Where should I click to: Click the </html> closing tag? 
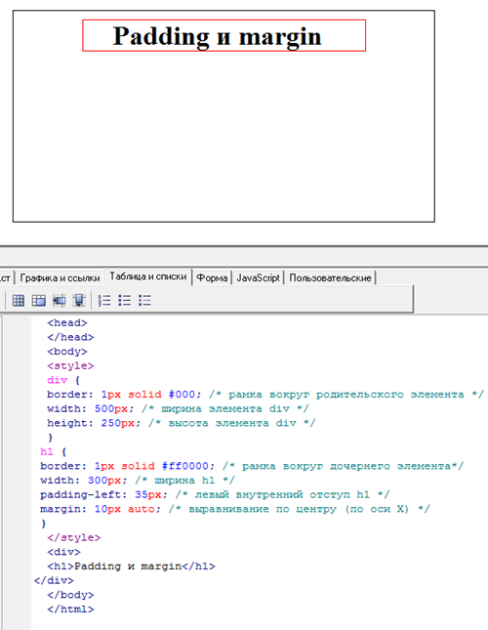point(70,609)
